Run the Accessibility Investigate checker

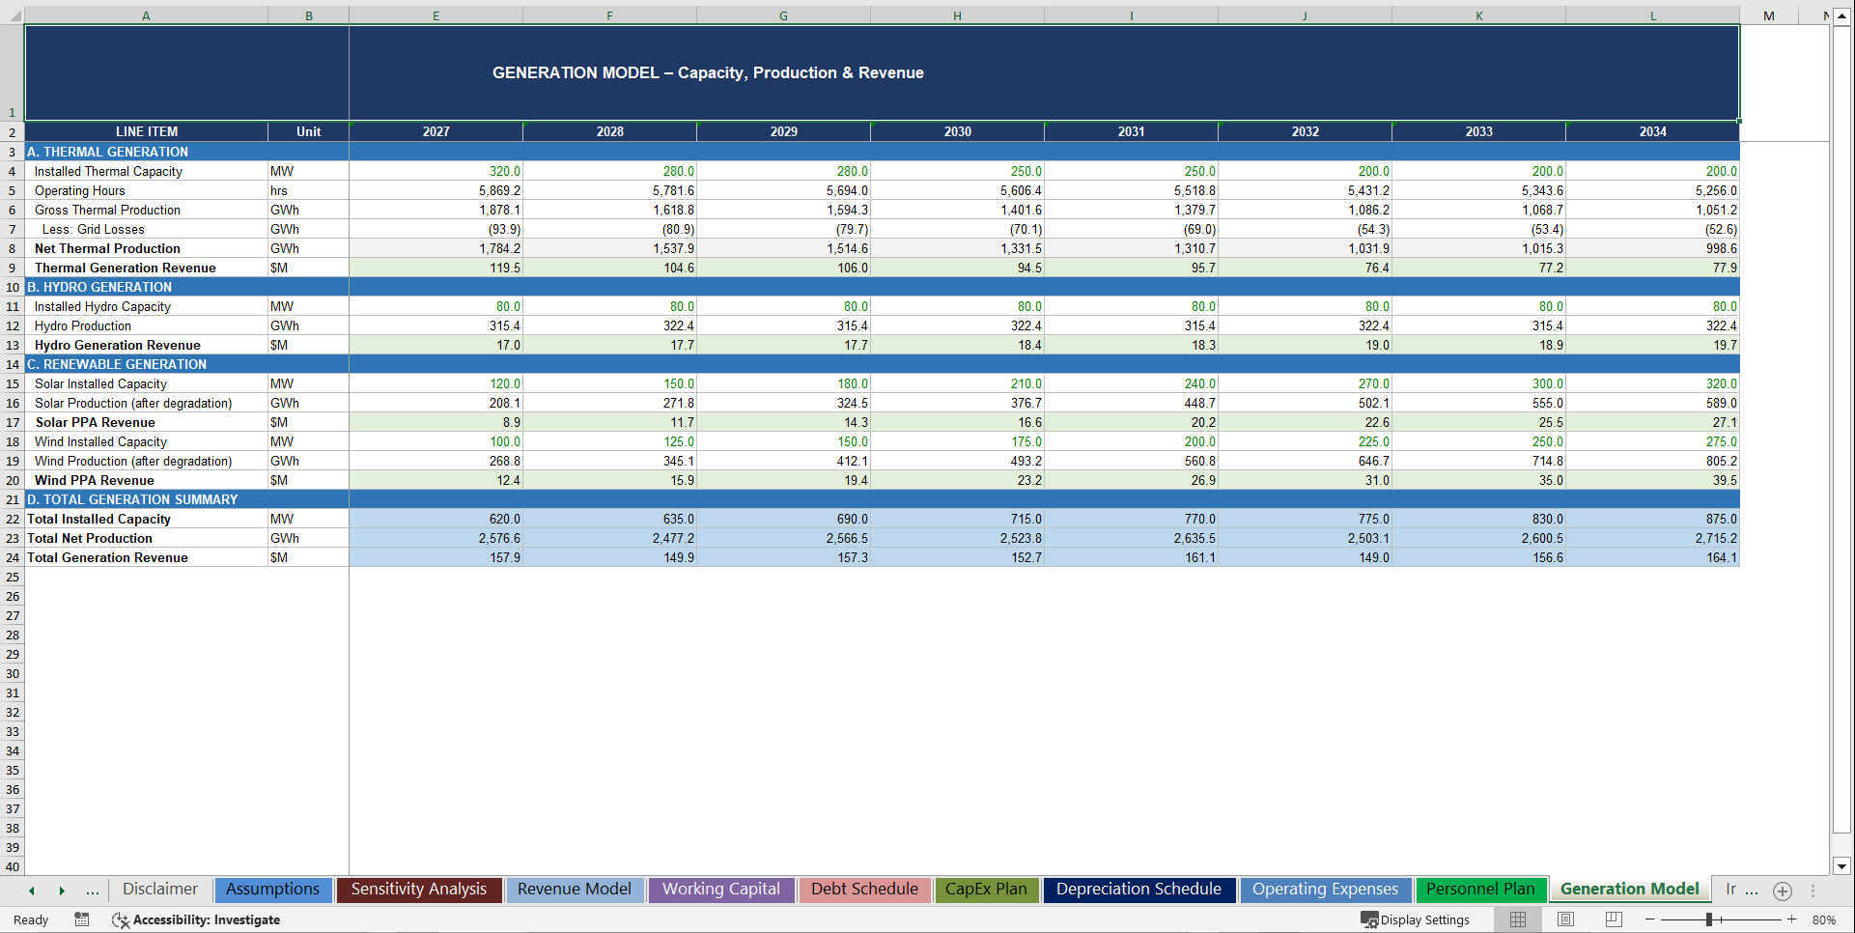(196, 919)
